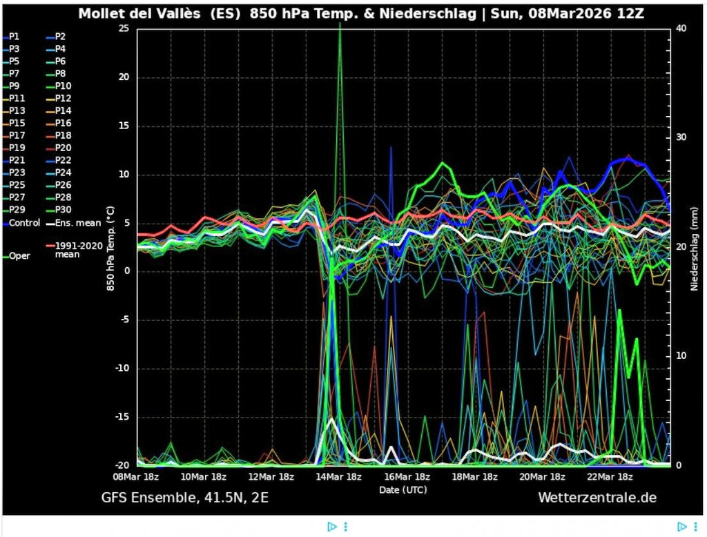Viewport: 707px width, 537px height.
Task: Click the GFS Ensemble, 41.5N, 2E caption
Action: [x=185, y=498]
